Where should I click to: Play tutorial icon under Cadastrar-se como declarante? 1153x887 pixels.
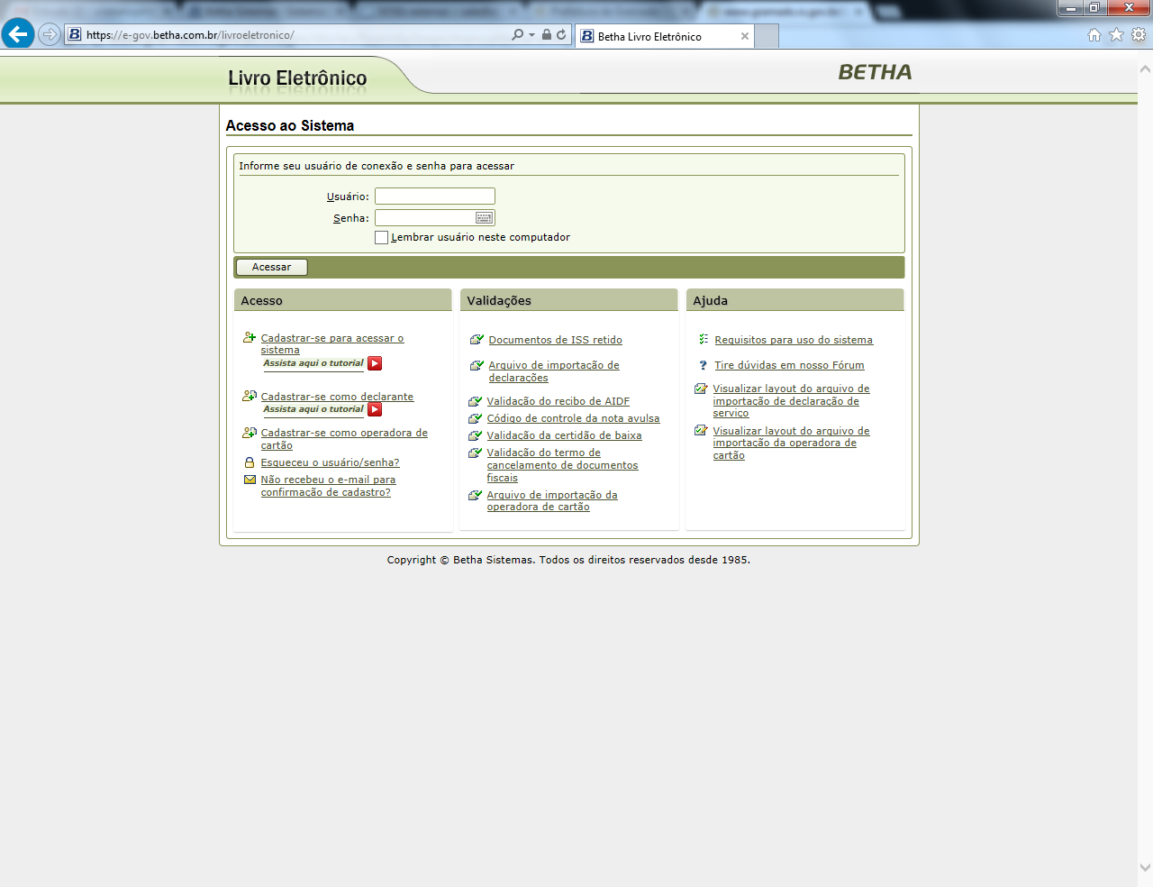(x=375, y=409)
